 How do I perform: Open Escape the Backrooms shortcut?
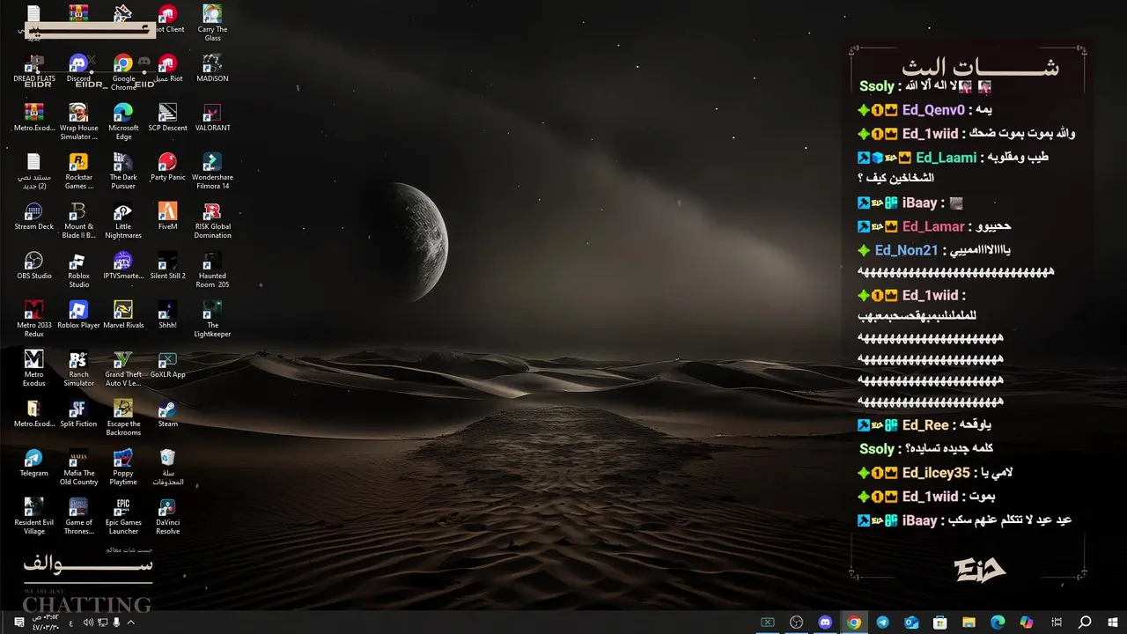tap(123, 417)
